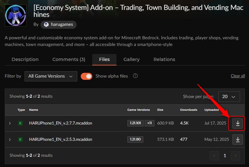This screenshot has height=167, width=249.
Task: Open the add-on project avatar image
Action: pyautogui.click(x=16, y=15)
